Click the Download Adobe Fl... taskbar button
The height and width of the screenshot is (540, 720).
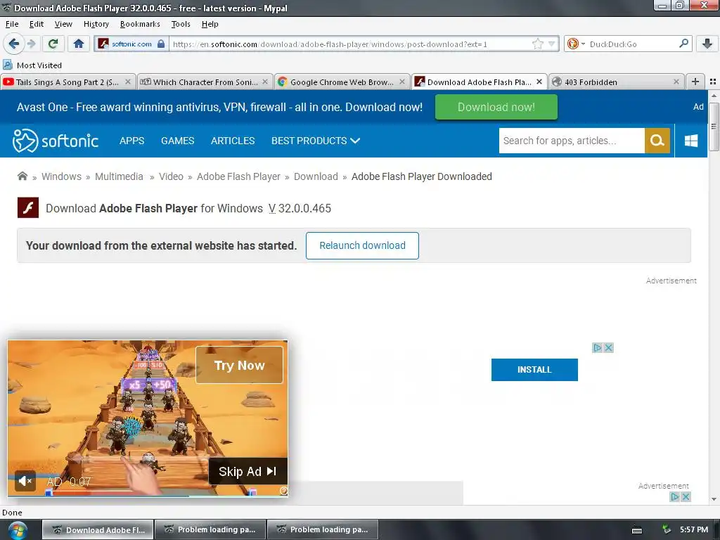tap(98, 529)
